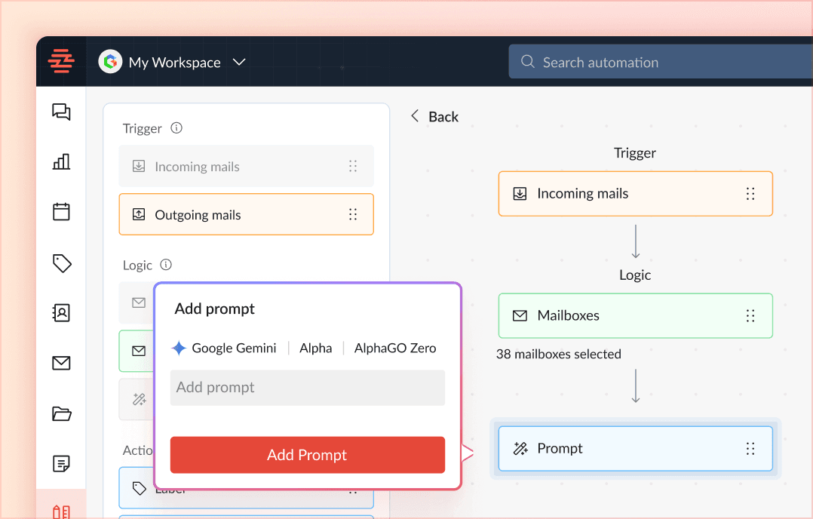The height and width of the screenshot is (519, 813).
Task: Choose the AlphaGO Zero model option
Action: tap(395, 348)
